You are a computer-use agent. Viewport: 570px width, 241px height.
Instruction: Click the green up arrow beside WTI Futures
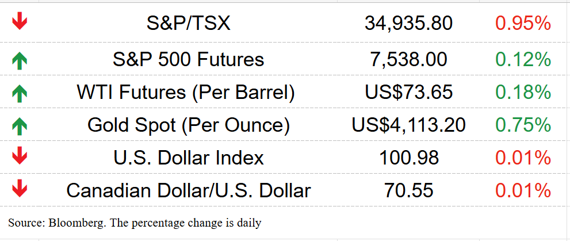[20, 94]
